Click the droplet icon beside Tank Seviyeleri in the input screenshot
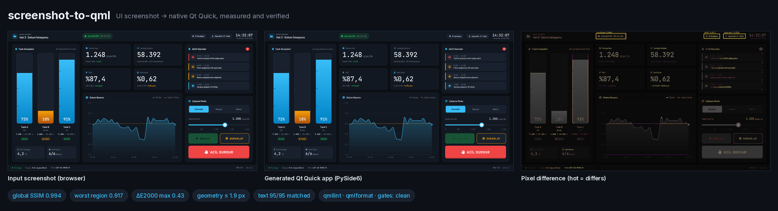Viewport: 778px width, 211px height. tap(16, 49)
